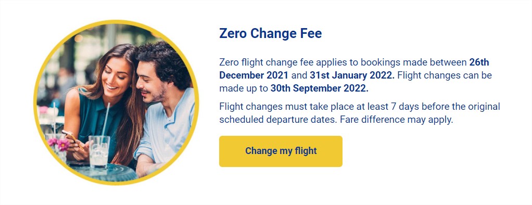Click the pink flowers on the table
This screenshot has width=532, height=205.
coord(58,144)
